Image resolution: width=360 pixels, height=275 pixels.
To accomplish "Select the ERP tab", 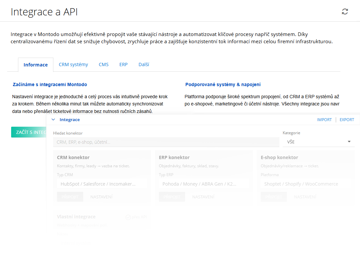I will (123, 64).
